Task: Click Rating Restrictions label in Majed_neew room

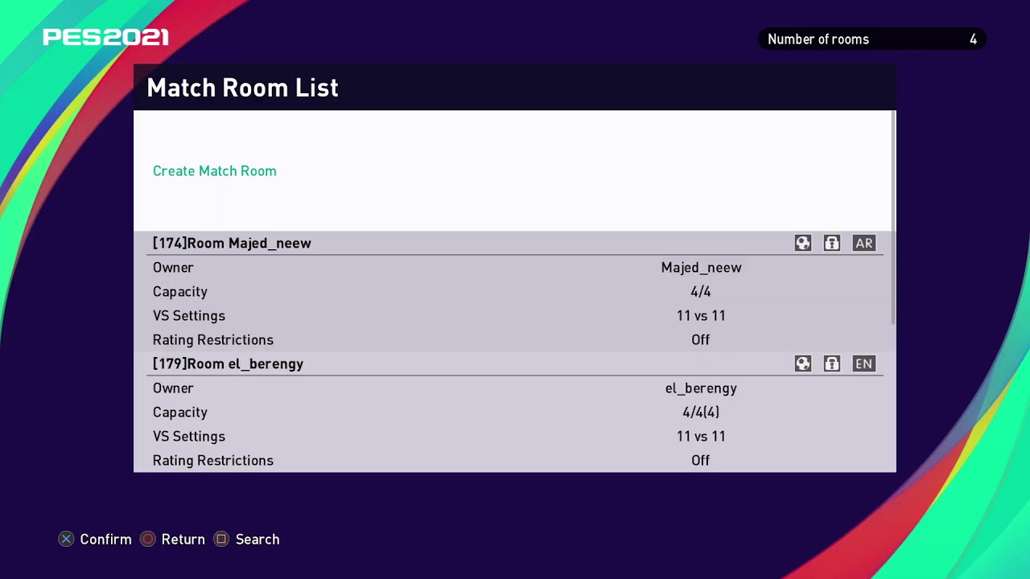Action: click(x=213, y=340)
